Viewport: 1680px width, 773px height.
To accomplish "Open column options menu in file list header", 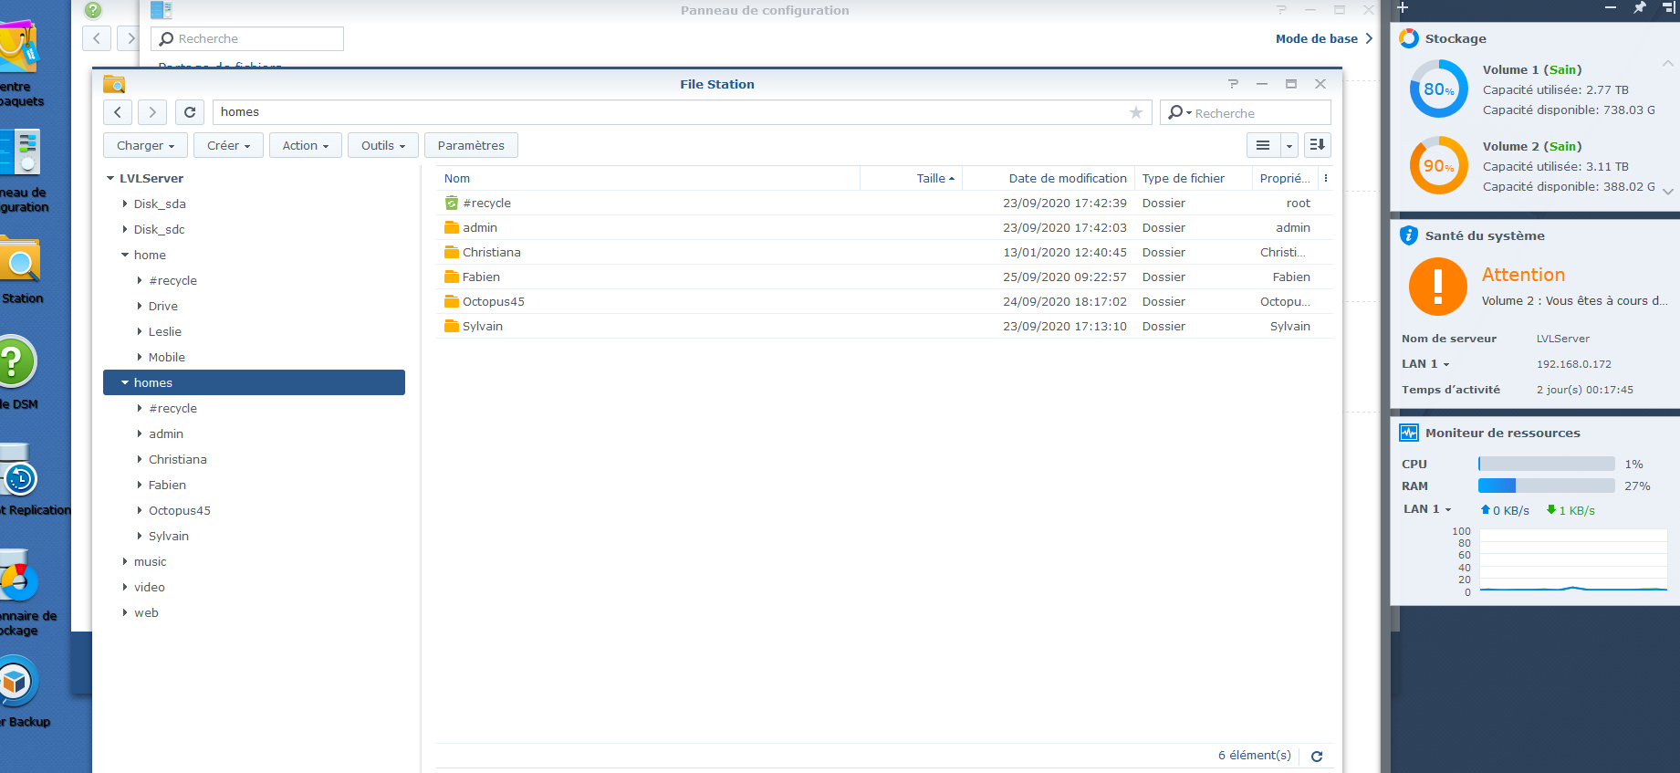I will point(1326,178).
